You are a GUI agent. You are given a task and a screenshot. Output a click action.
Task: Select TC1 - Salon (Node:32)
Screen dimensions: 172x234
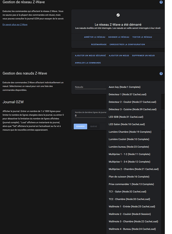click(134, 192)
